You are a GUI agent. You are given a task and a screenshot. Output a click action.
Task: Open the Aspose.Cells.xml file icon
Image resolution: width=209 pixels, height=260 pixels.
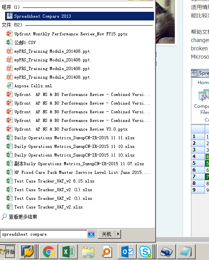point(9,86)
